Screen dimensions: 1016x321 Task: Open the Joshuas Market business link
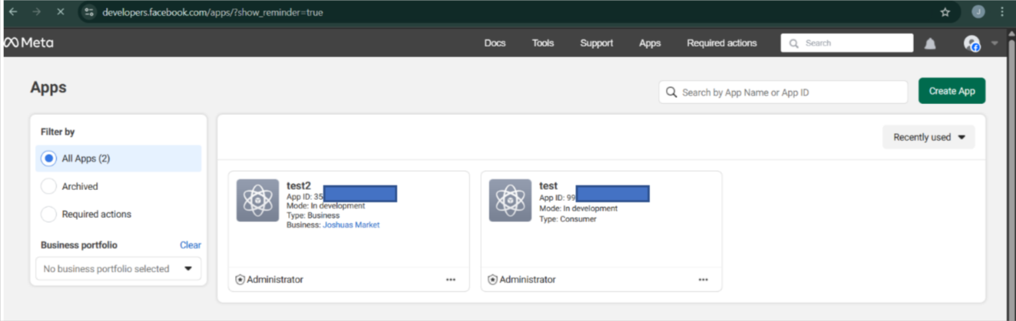point(351,225)
